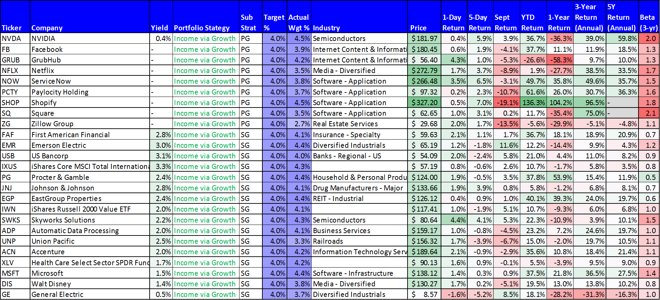Click the Yield column header
Viewport: 660px width, 300px height.
161,17
